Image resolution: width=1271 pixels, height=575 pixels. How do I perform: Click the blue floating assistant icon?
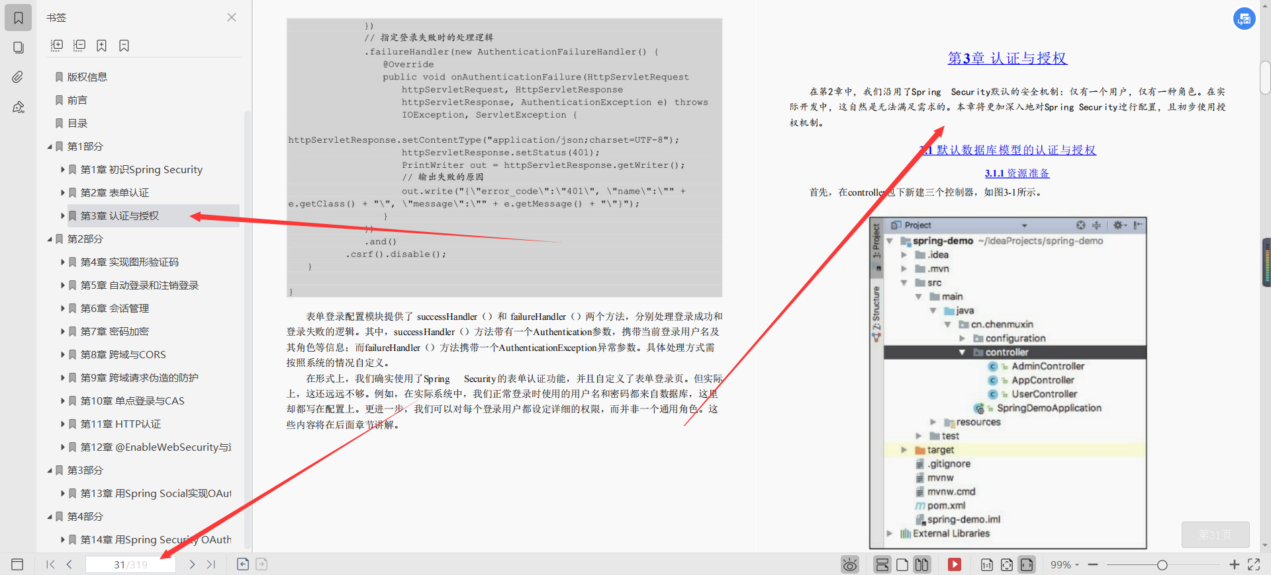pos(1245,19)
